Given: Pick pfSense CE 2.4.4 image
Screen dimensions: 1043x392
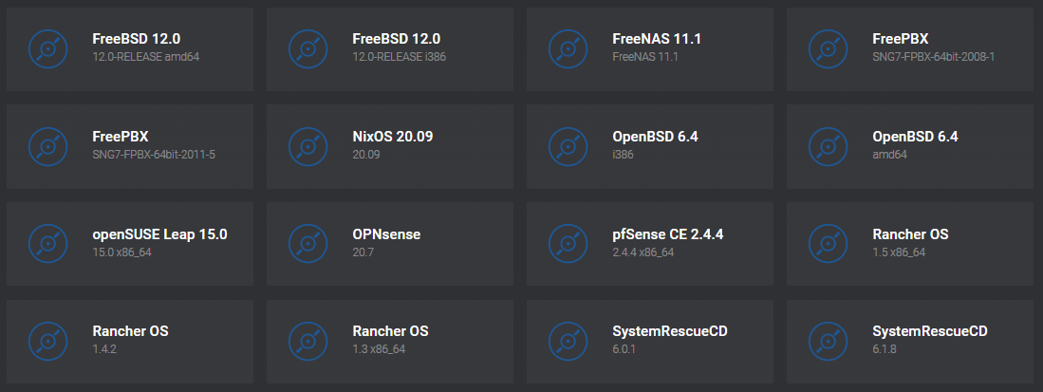Looking at the screenshot, I should coord(650,244).
